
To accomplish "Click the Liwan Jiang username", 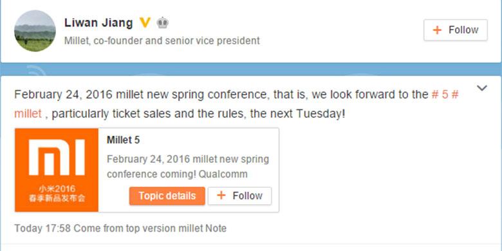I will 98,23.
